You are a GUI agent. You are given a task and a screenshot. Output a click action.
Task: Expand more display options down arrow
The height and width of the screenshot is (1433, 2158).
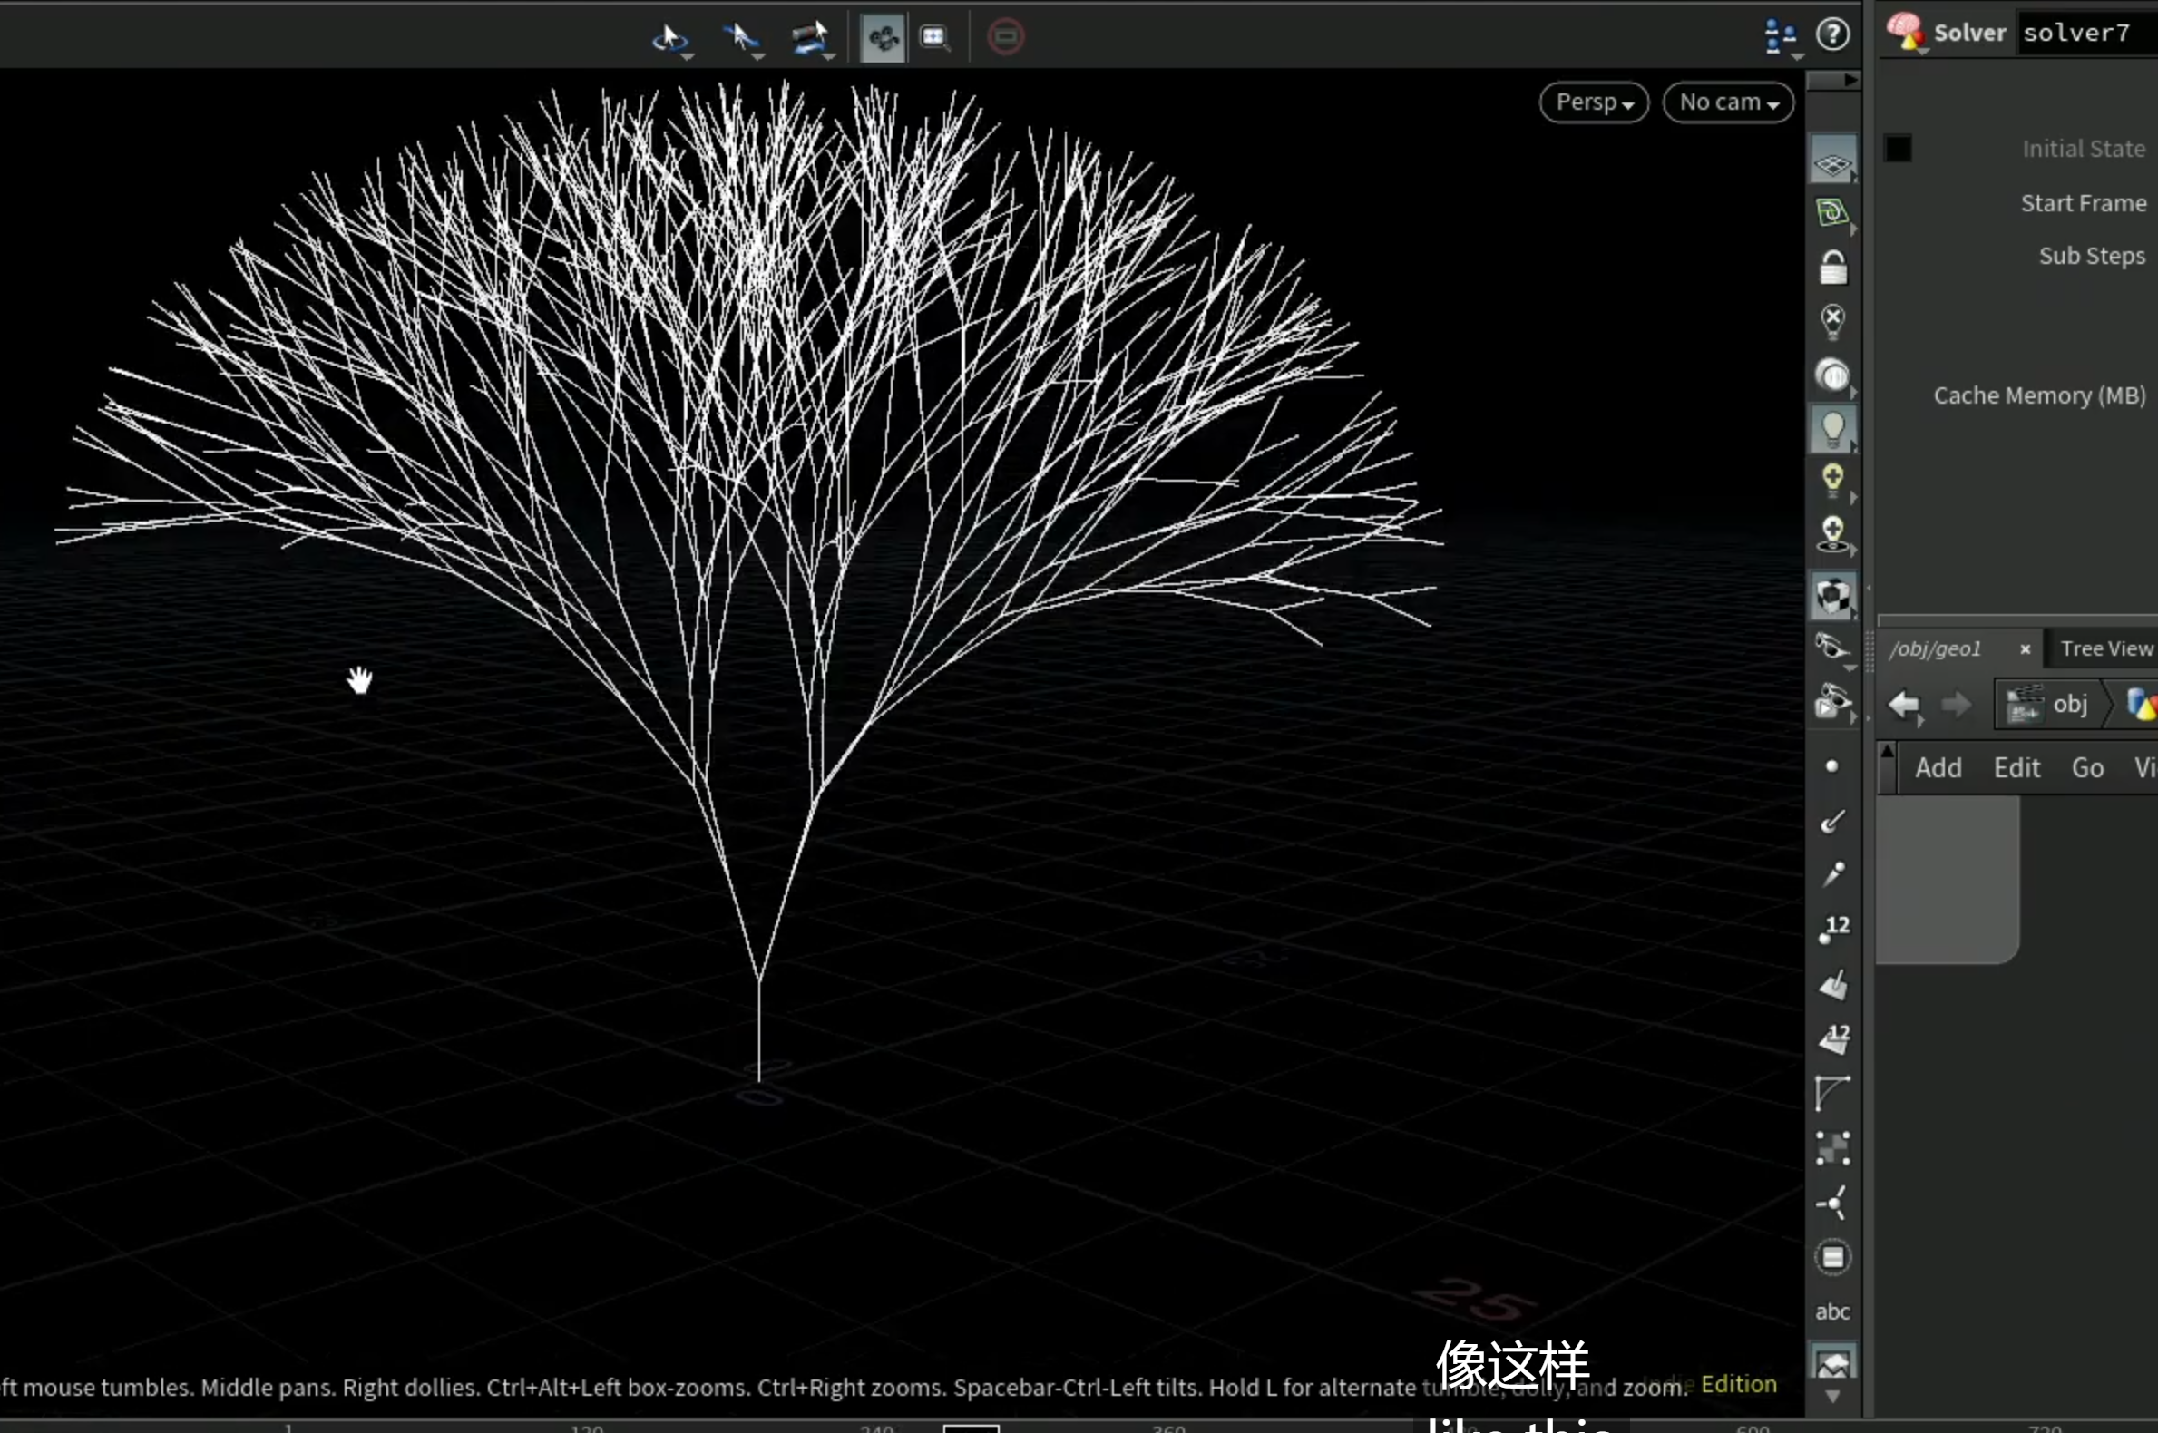1832,1397
